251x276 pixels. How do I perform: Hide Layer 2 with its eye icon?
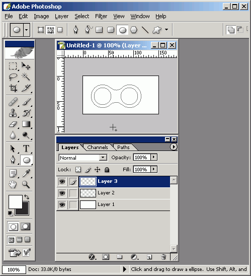point(62,193)
